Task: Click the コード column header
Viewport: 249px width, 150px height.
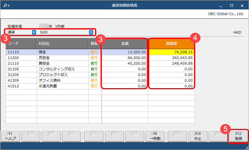Action: (x=21, y=43)
